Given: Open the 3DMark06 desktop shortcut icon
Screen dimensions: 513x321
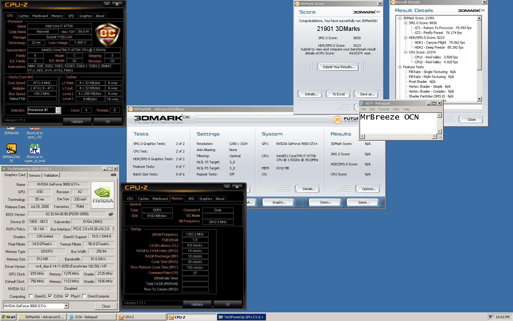Looking at the screenshot, I should point(11,131).
